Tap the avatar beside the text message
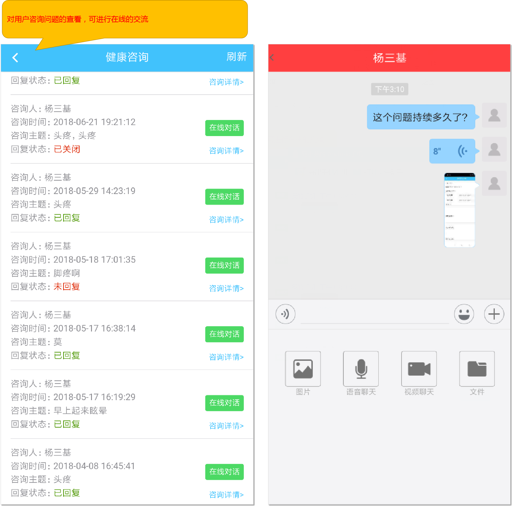The width and height of the screenshot is (513, 508). tap(494, 116)
